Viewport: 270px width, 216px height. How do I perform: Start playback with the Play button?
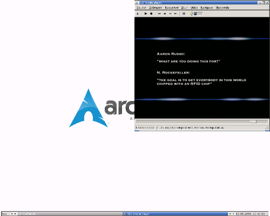[146, 13]
